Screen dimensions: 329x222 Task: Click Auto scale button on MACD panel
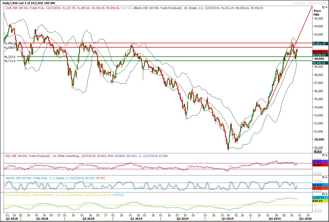[x=318, y=211]
